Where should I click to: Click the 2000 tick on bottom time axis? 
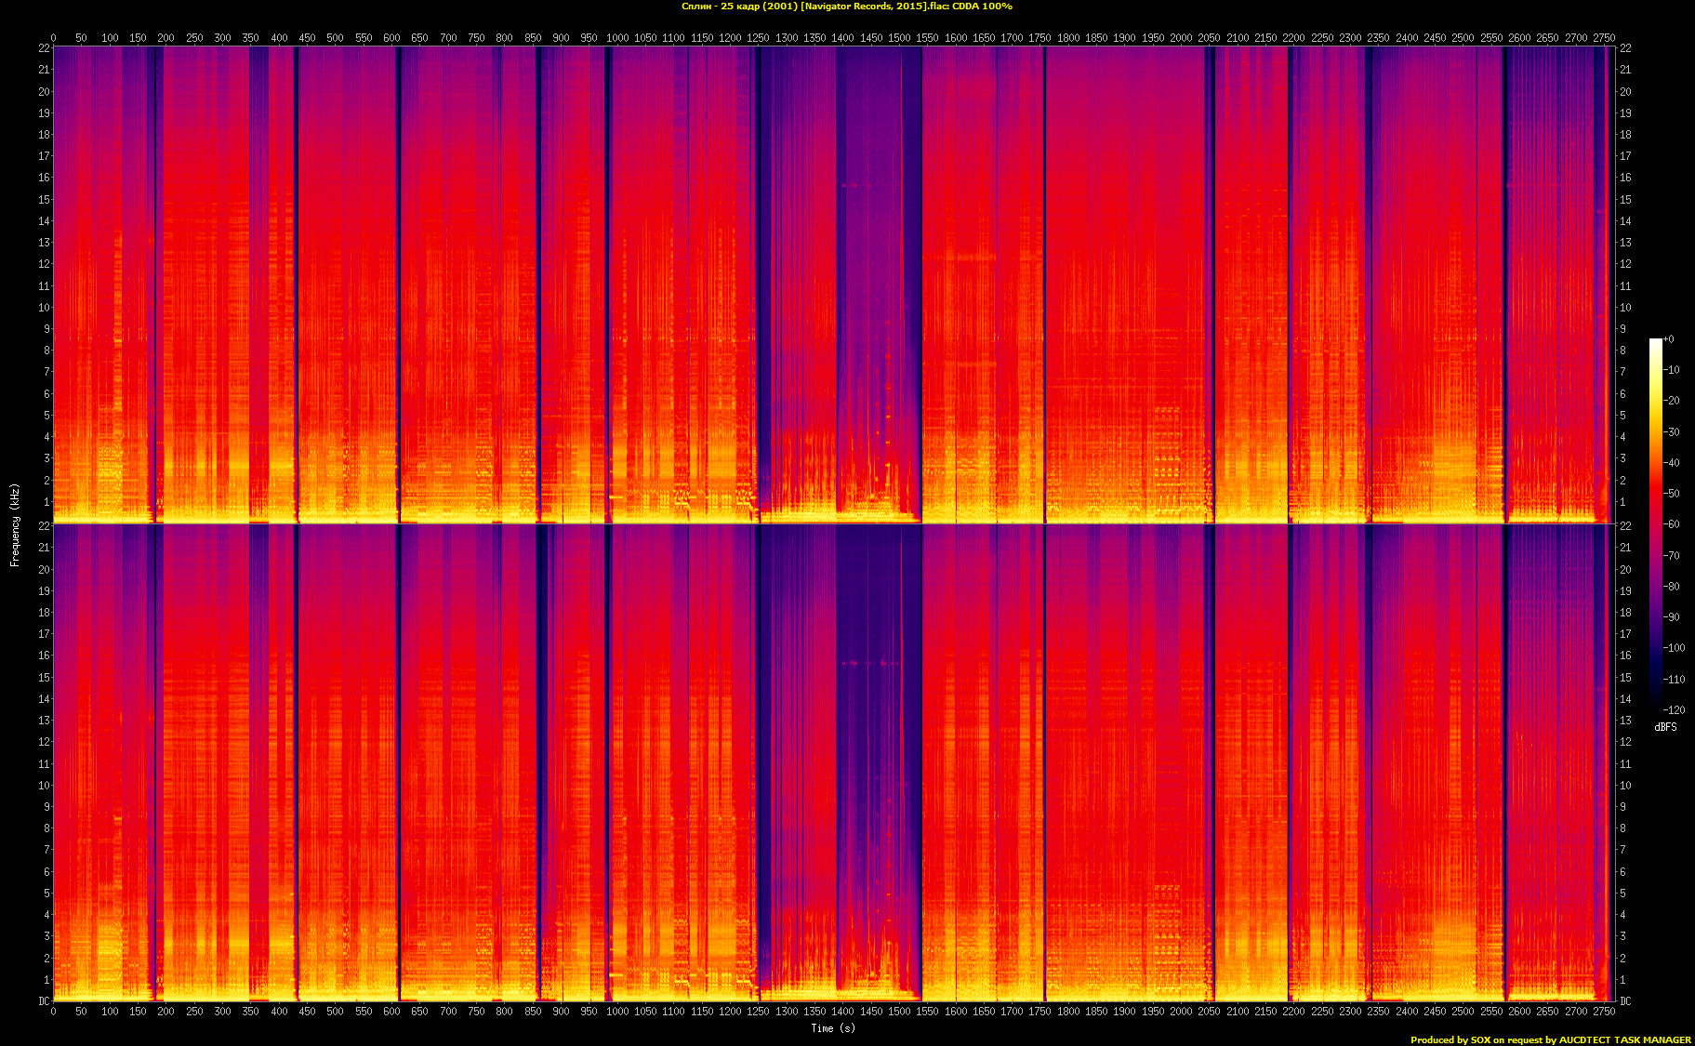coord(1181,1012)
